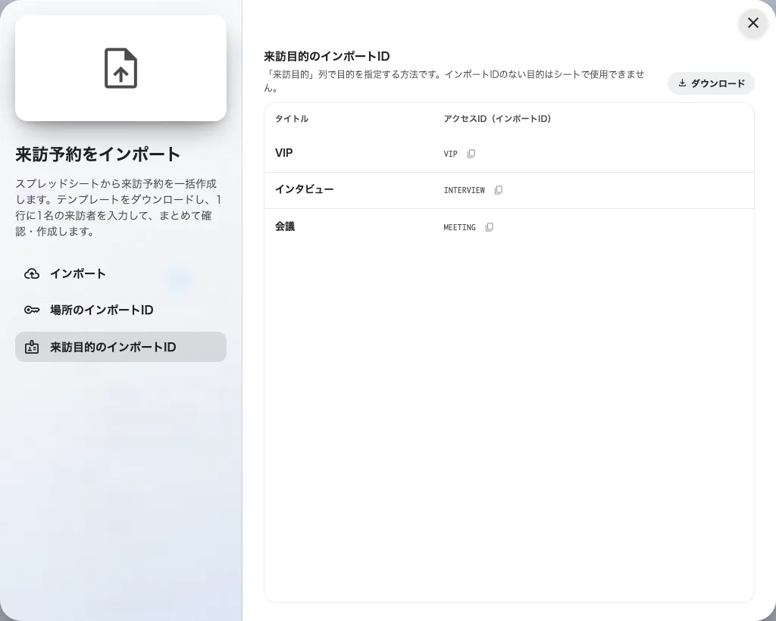Click the アクセスID(インポートID) column header
This screenshot has height=621, width=776.
(x=497, y=119)
